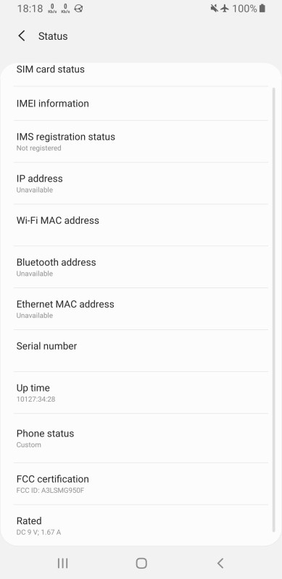
Task: Tap the back arrow beside Status
Action: point(22,35)
